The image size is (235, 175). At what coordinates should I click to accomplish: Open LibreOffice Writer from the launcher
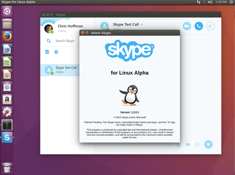pyautogui.click(x=7, y=49)
